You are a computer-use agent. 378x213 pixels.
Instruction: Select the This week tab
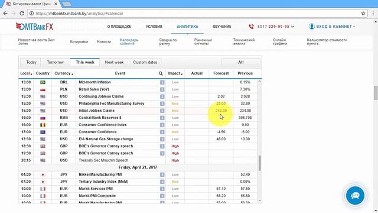point(85,62)
